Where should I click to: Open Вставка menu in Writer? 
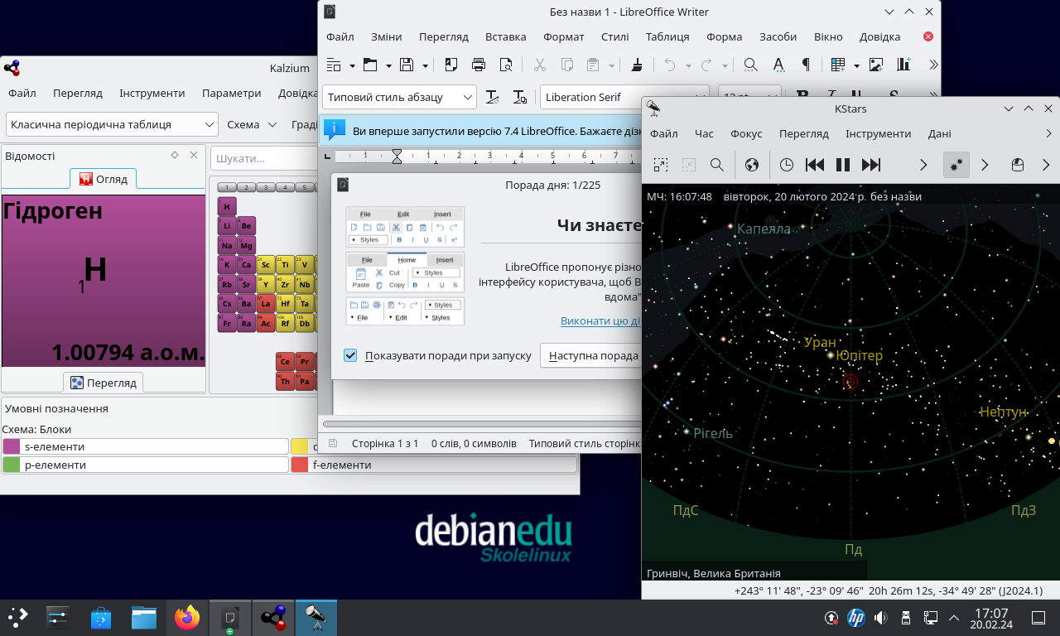(506, 36)
